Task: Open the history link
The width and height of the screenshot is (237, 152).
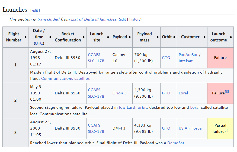Action: click(135, 19)
